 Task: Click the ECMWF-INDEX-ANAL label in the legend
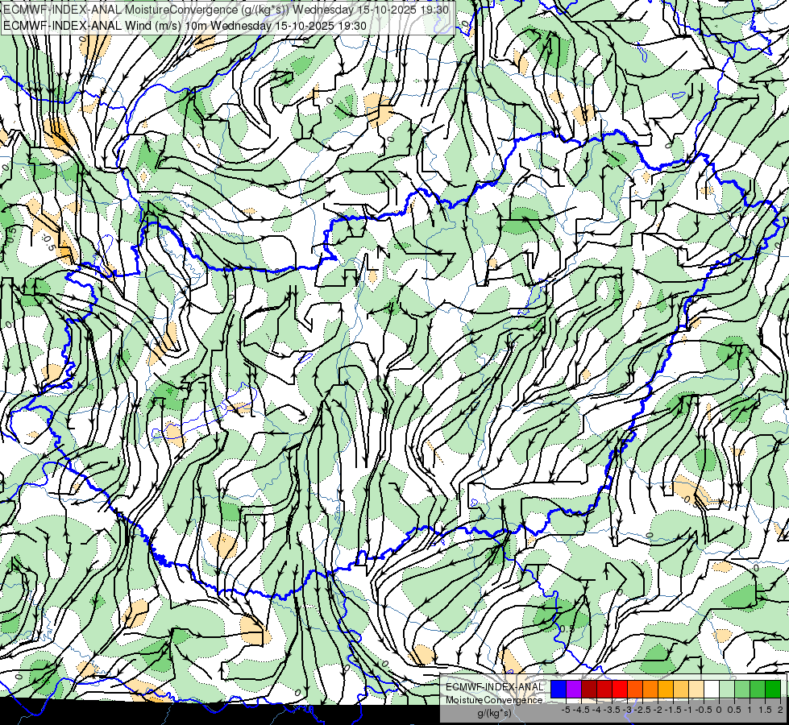tap(495, 687)
